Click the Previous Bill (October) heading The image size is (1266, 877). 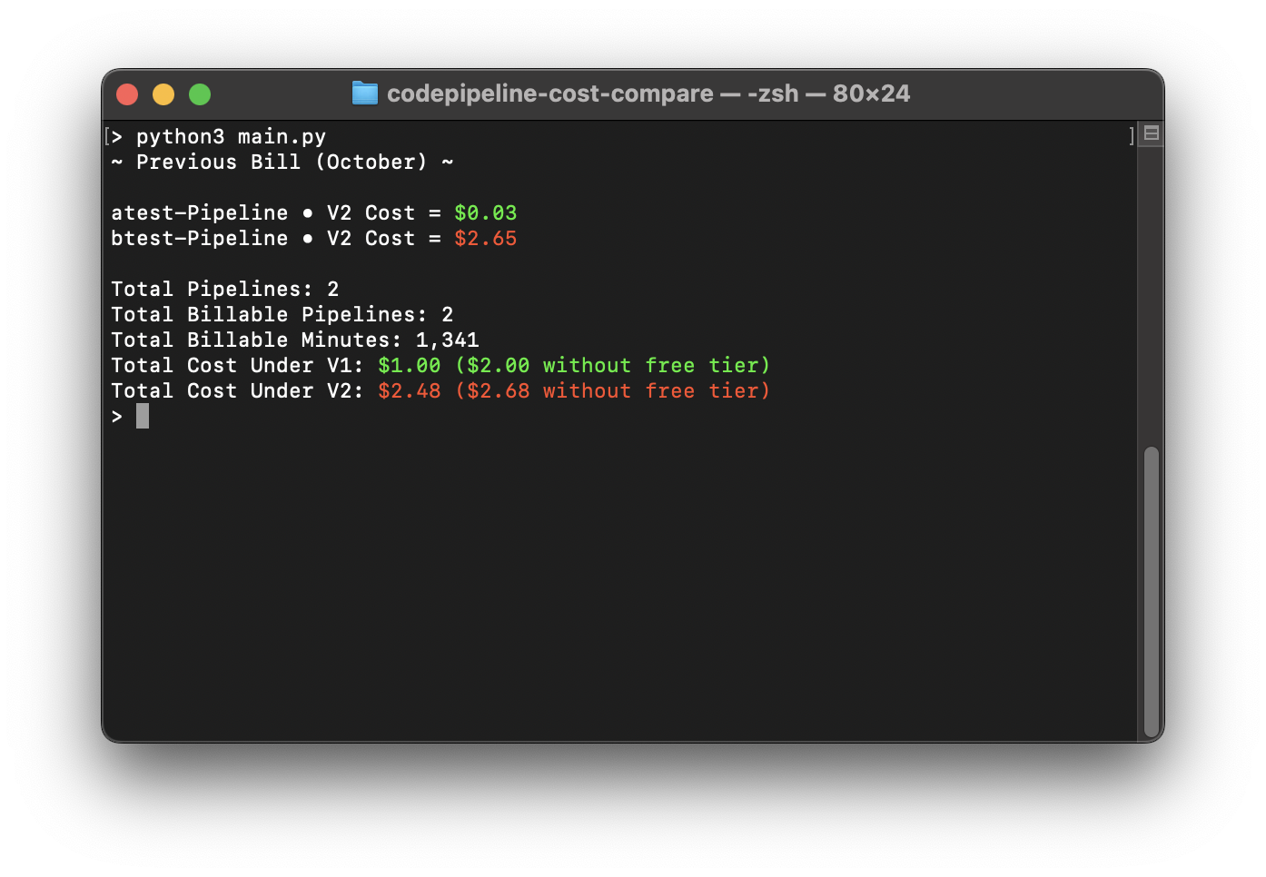[x=282, y=162]
